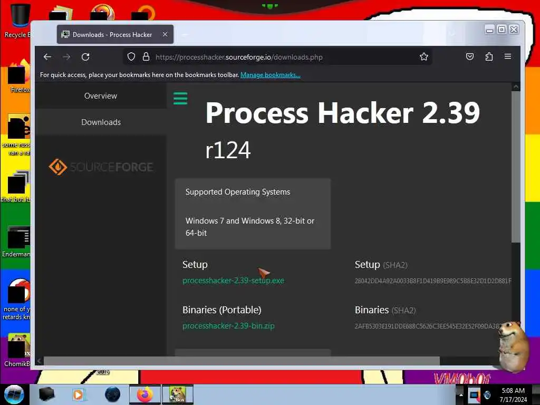This screenshot has height=405, width=540.
Task: Click the taskbar date 7/17/2024
Action: [x=513, y=400]
